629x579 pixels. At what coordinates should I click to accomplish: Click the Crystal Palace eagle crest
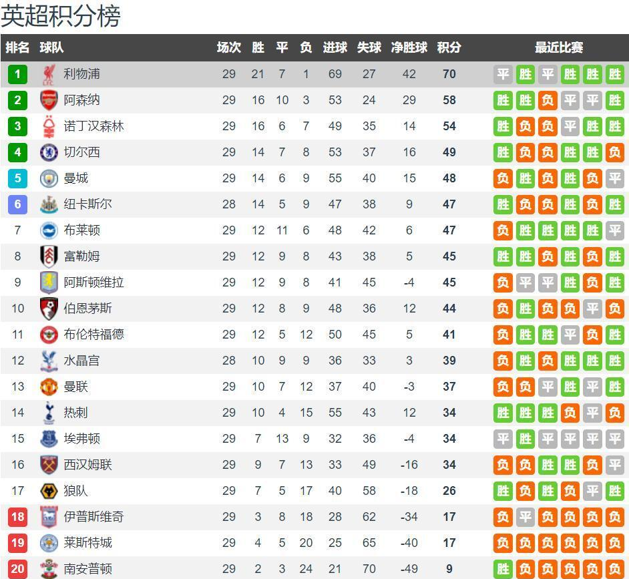pyautogui.click(x=49, y=361)
